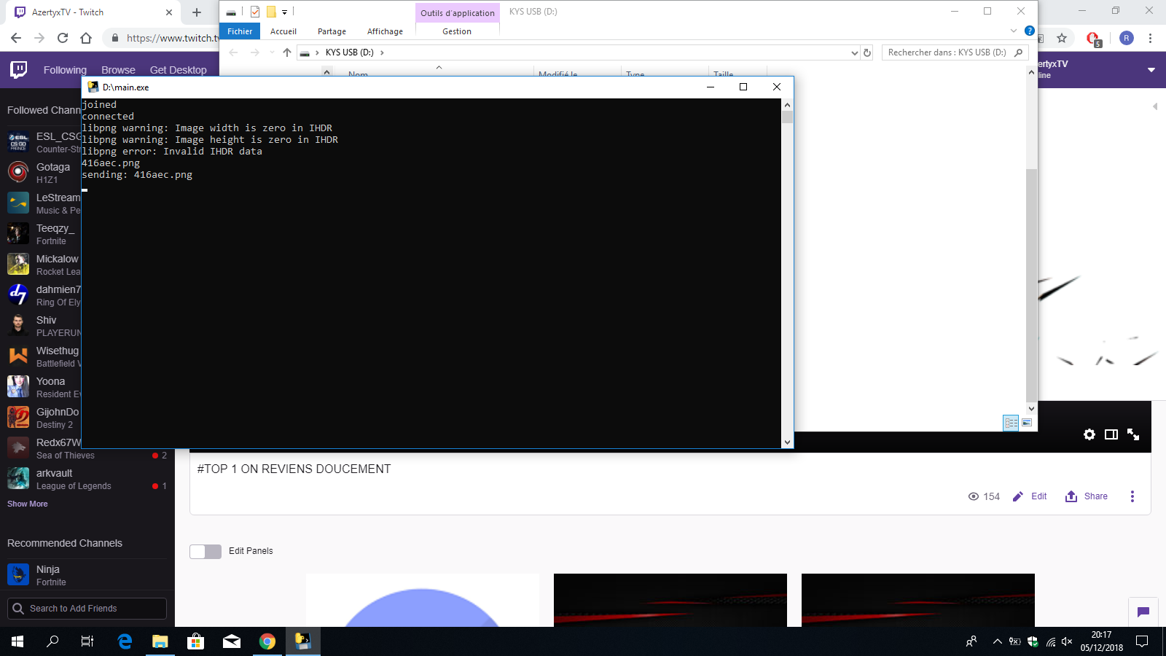Click the pencil Edit icon under the stream

[x=1018, y=496]
